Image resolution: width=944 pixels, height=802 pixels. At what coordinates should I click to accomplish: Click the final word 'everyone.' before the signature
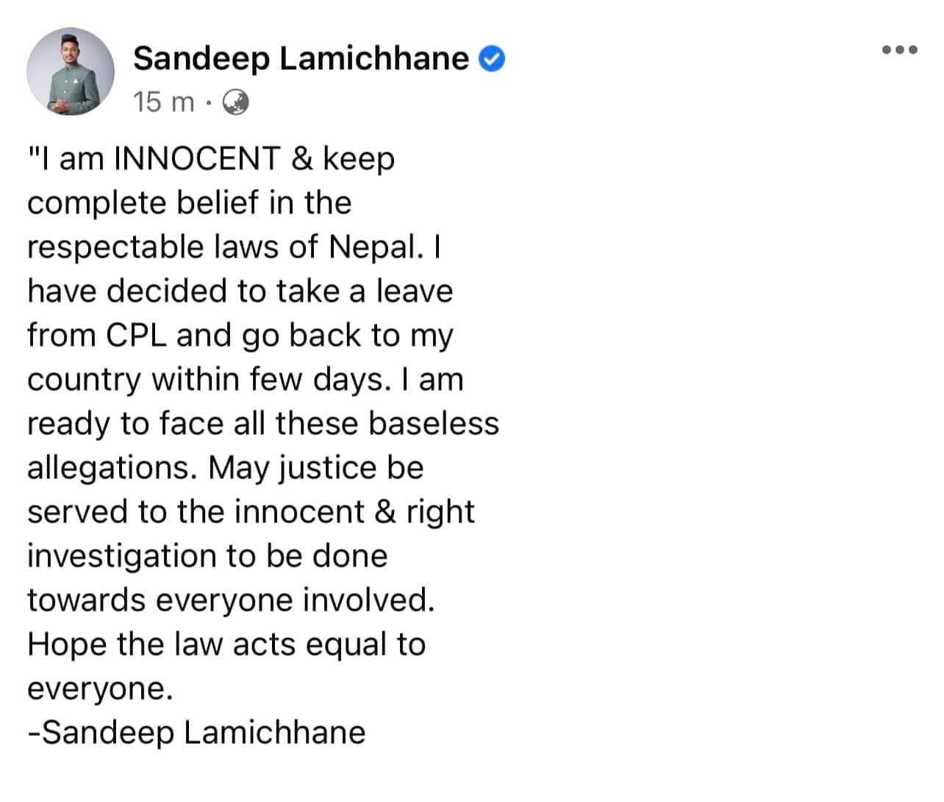point(100,688)
